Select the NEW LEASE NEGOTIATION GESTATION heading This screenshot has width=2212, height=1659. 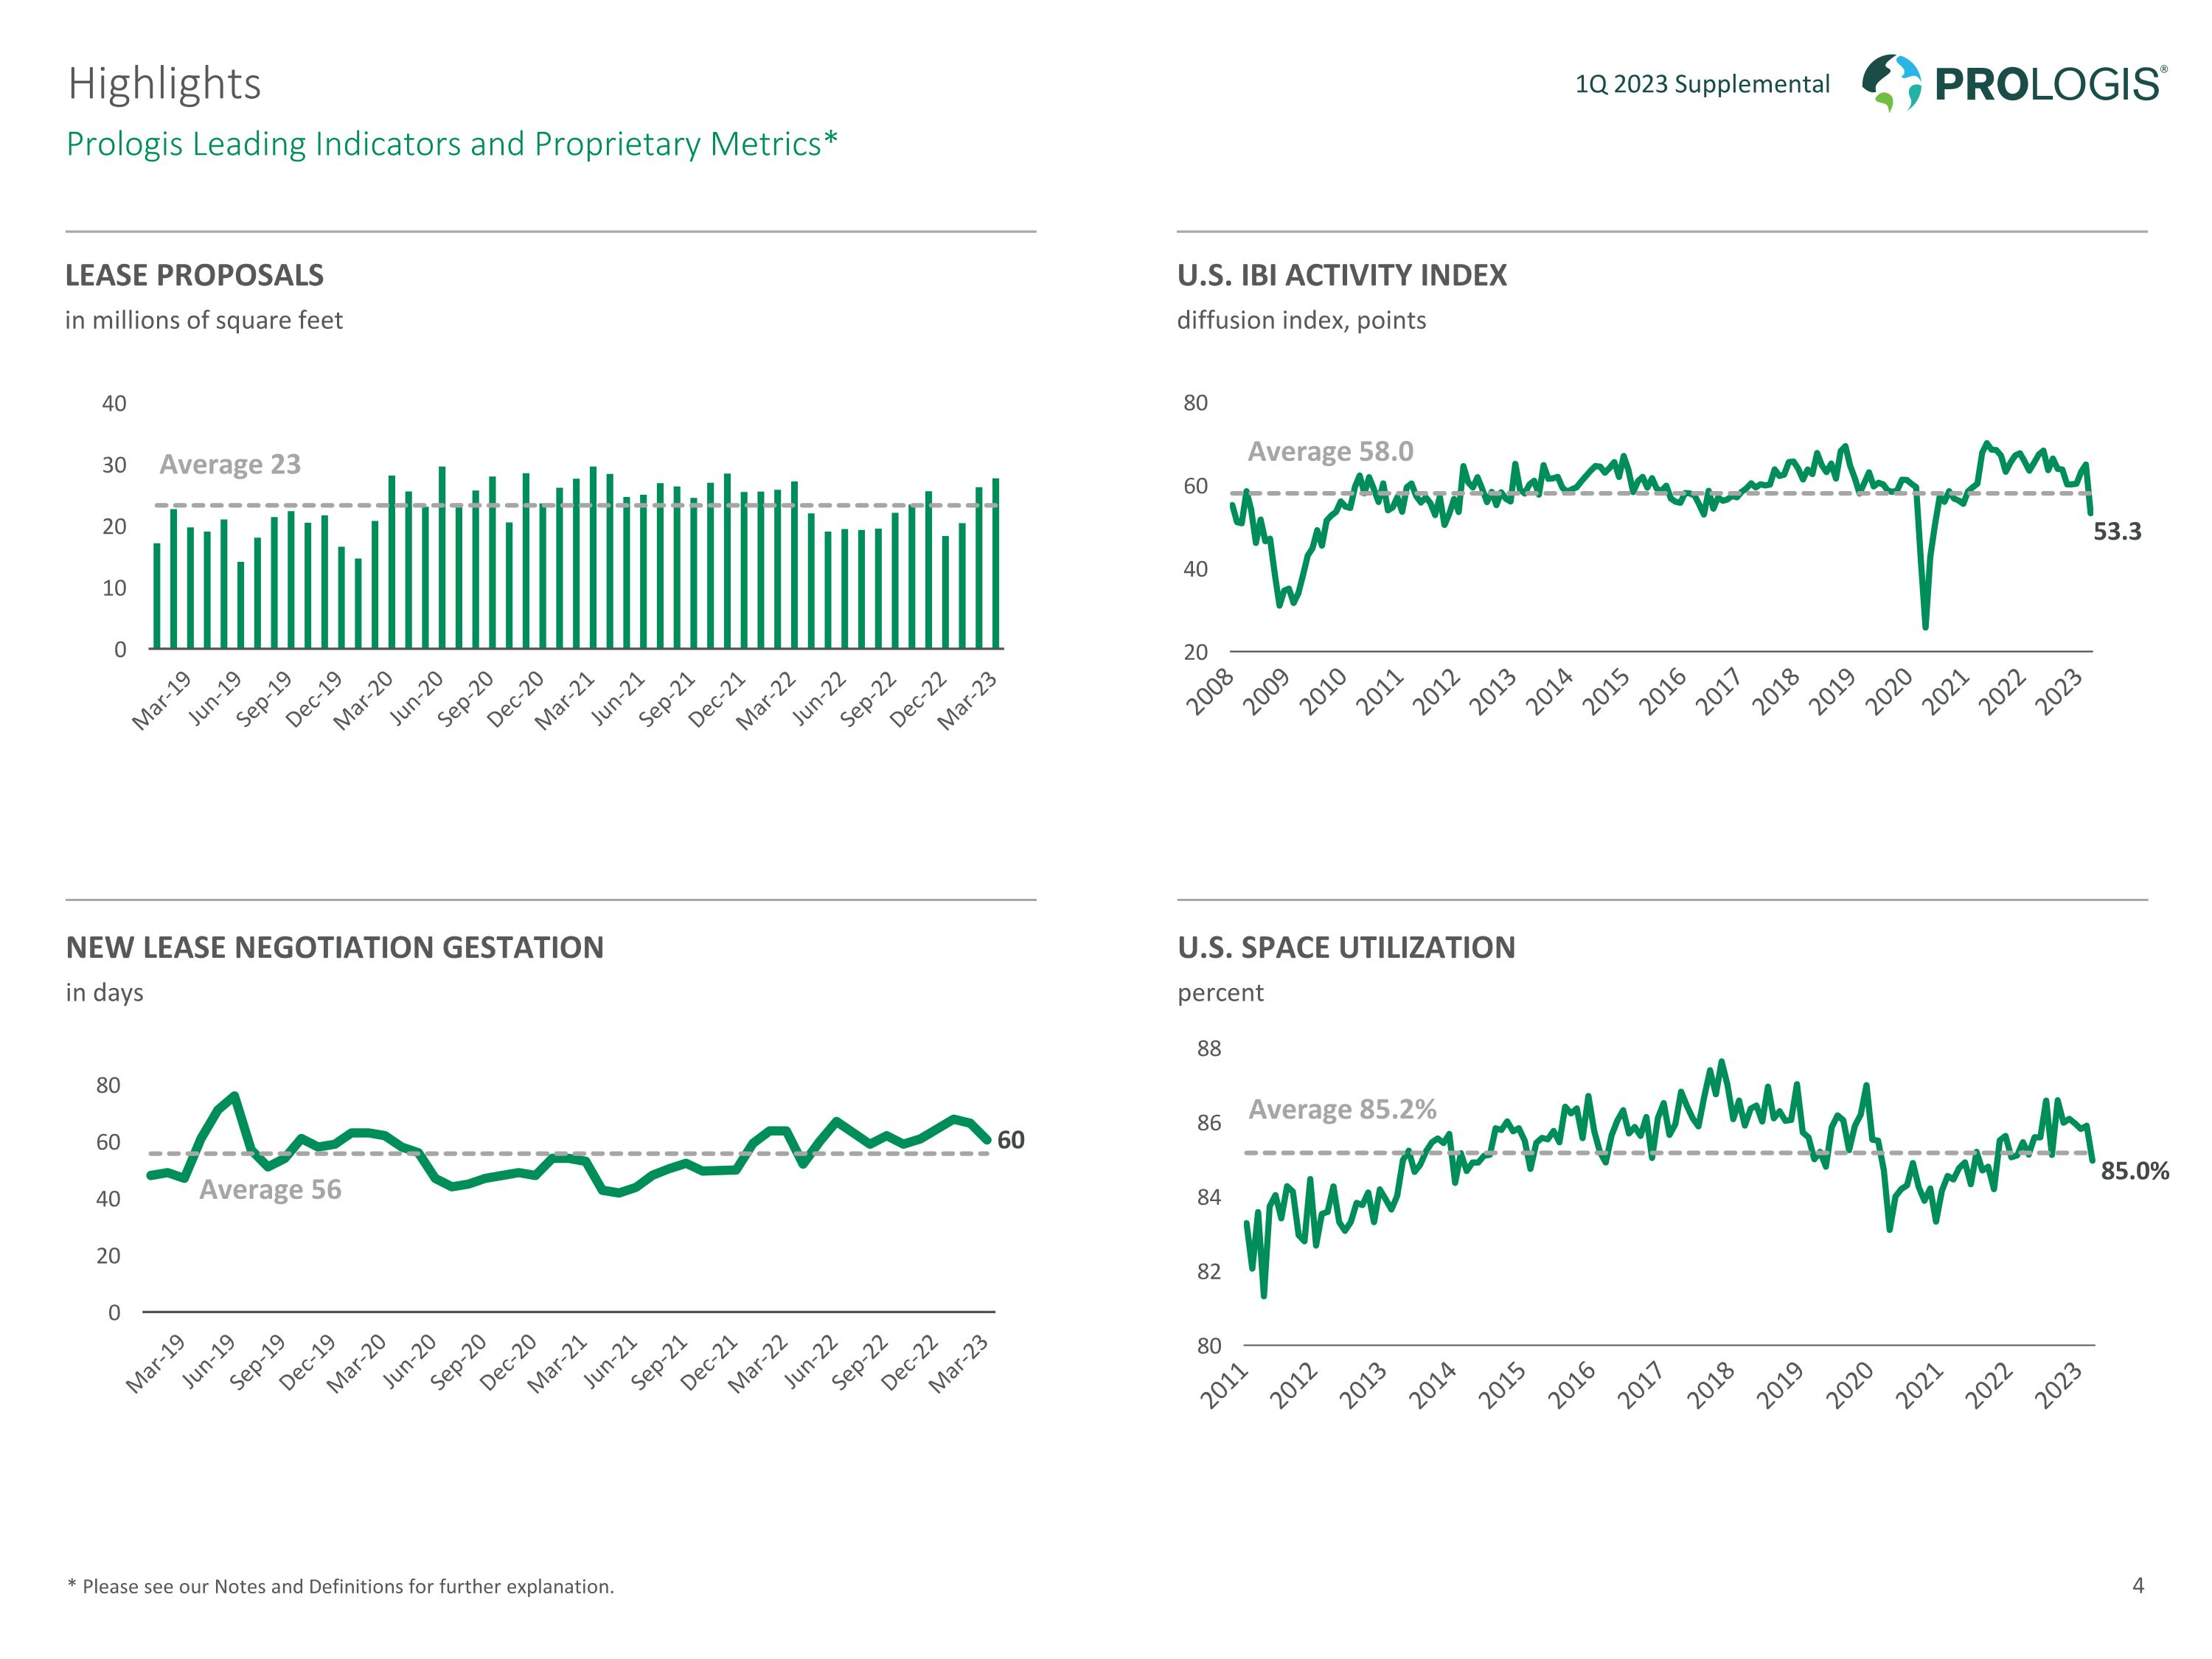(x=335, y=947)
